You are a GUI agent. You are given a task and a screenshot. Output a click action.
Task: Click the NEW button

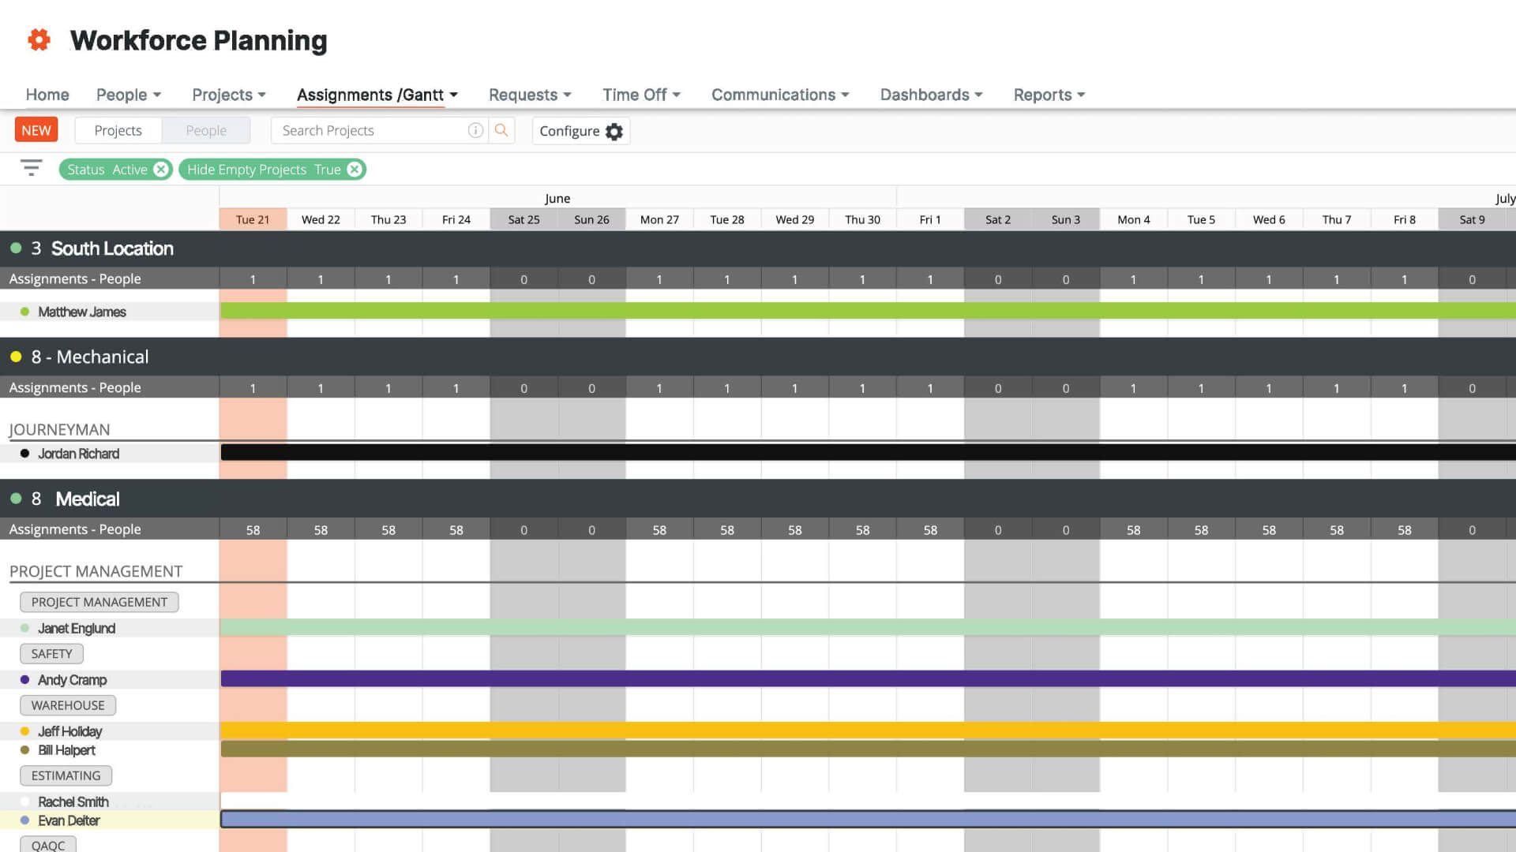pos(36,129)
